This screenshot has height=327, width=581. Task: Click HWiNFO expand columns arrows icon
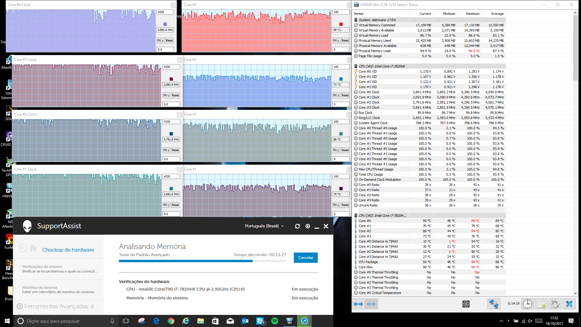point(358,304)
